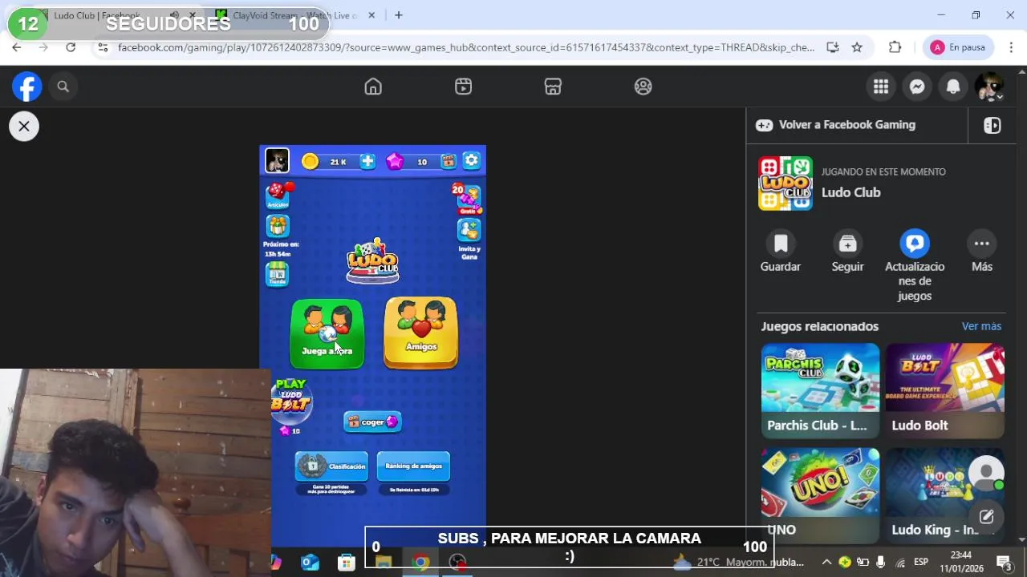Image resolution: width=1027 pixels, height=577 pixels.
Task: Open the Marketplace storefront icon
Action: point(553,87)
